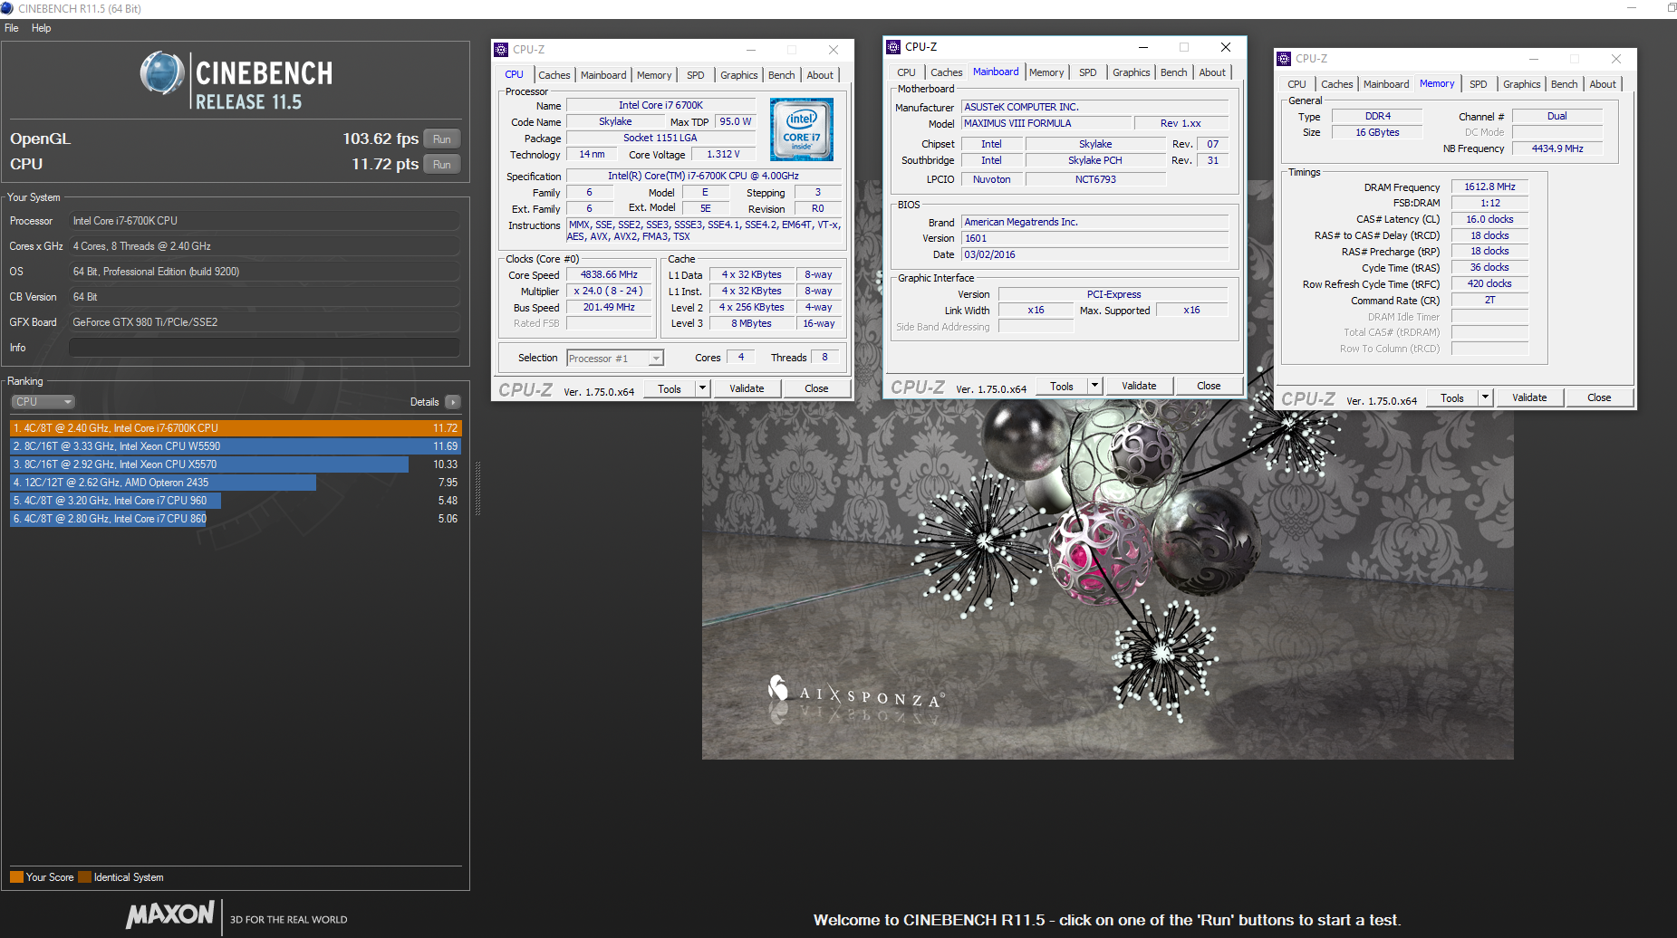Click the CPU-Z app icon in the Mainboard window title
This screenshot has width=1677, height=938.
pyautogui.click(x=893, y=47)
